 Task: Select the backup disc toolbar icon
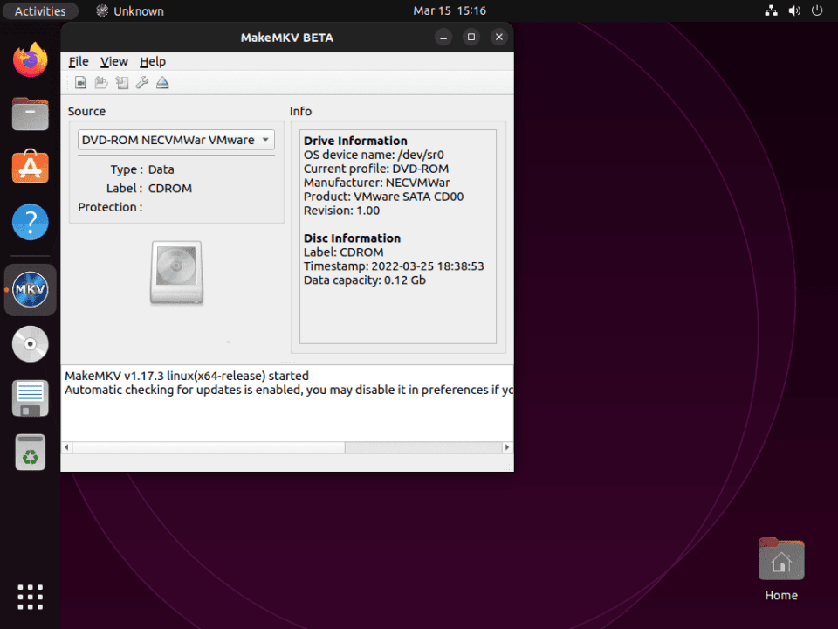click(x=121, y=82)
